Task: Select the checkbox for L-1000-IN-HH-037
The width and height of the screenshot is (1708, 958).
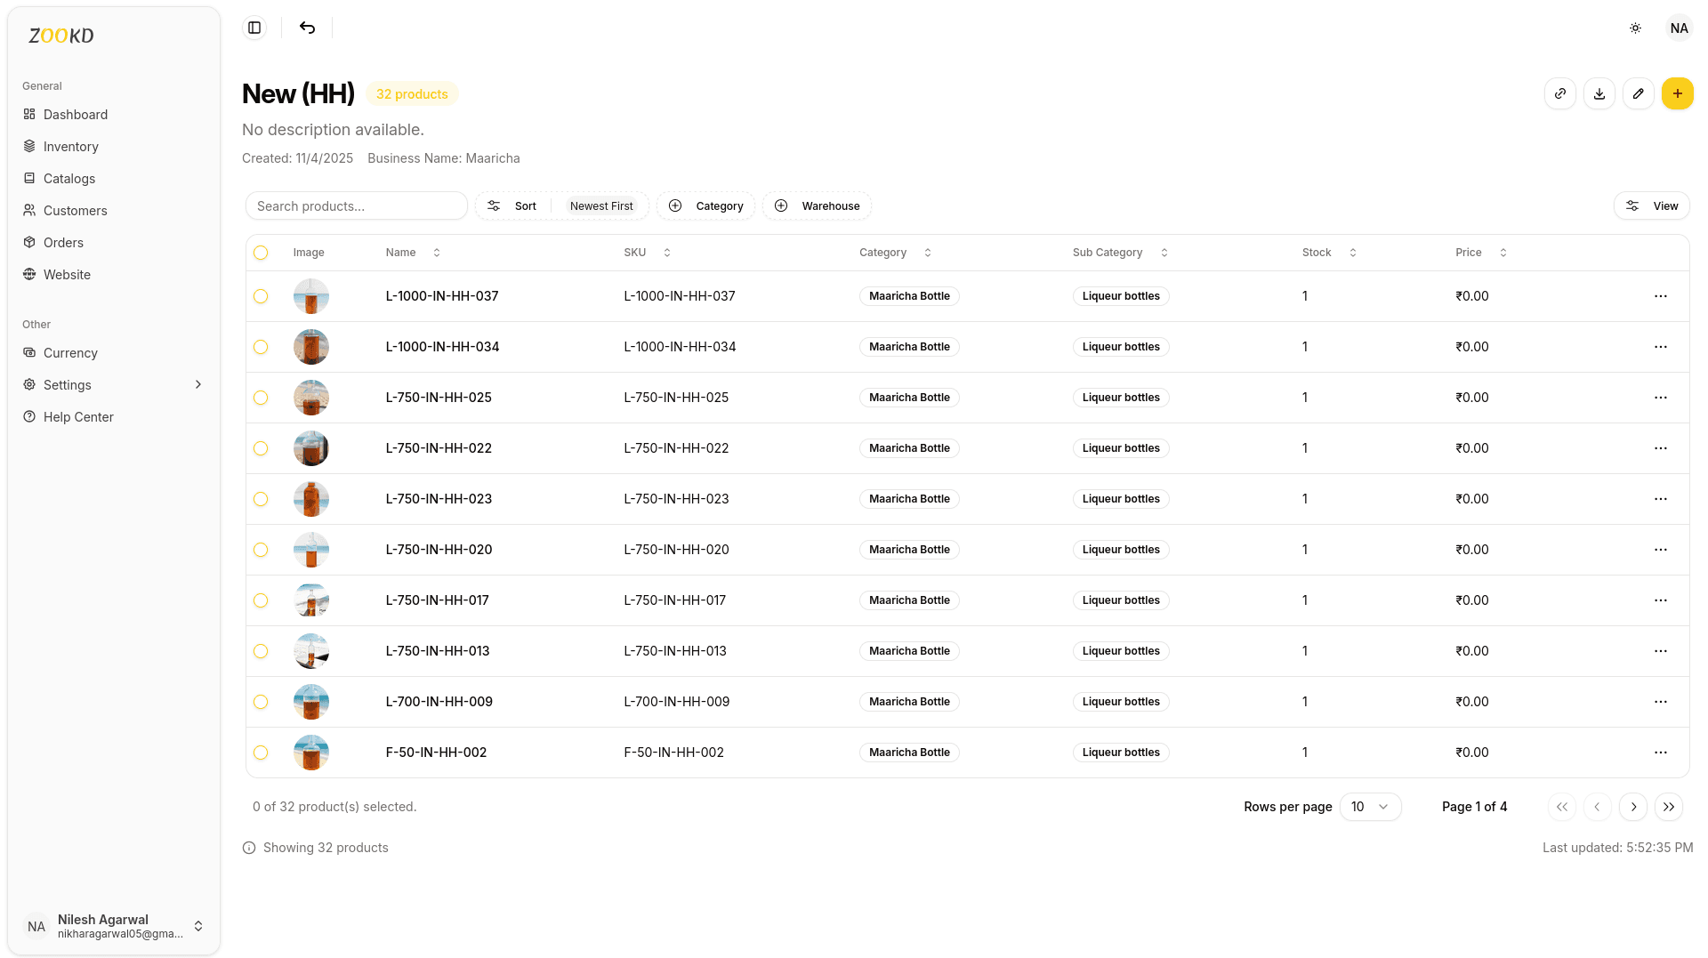Action: pyautogui.click(x=261, y=296)
